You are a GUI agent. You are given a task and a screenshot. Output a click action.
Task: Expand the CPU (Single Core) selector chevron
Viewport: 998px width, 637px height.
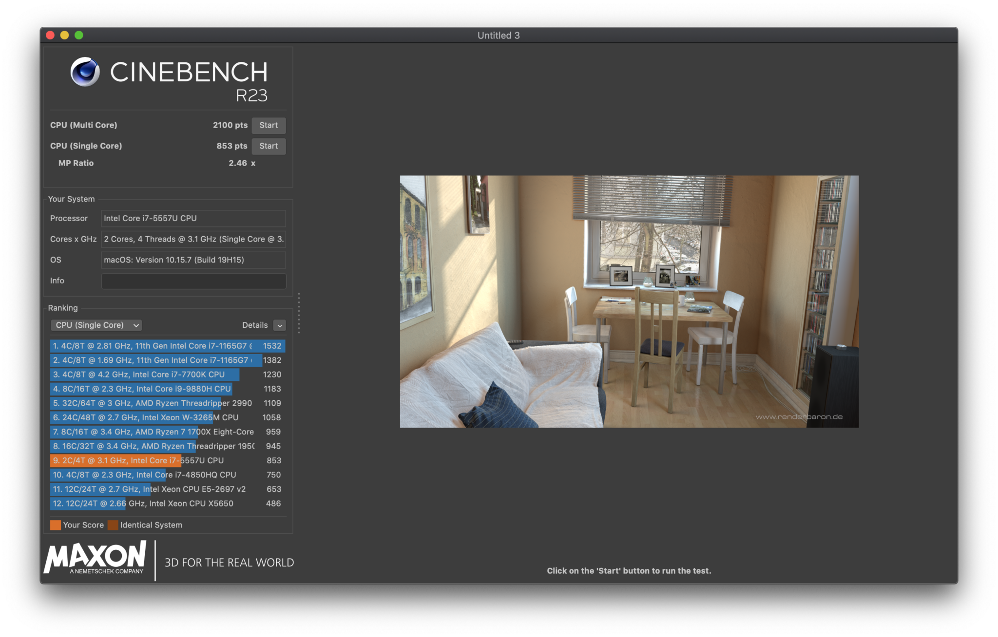(x=136, y=325)
